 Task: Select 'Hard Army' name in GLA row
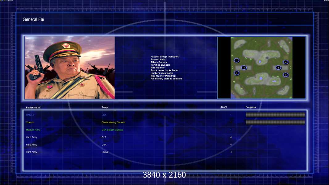(x=31, y=137)
